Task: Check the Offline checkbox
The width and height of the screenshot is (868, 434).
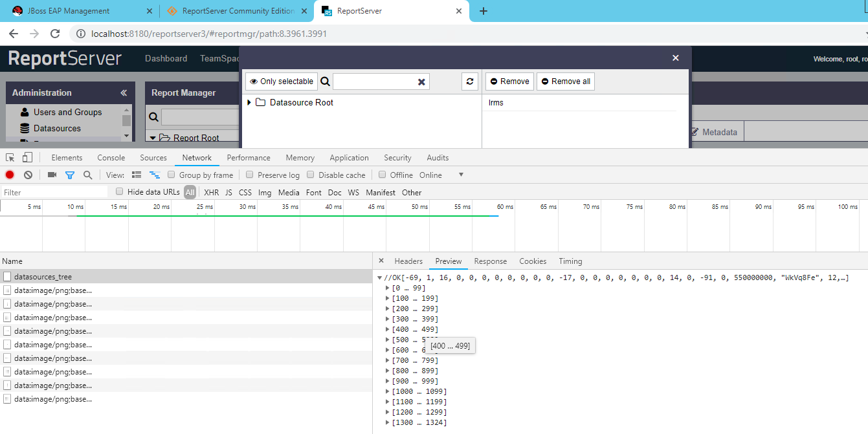Action: click(383, 175)
